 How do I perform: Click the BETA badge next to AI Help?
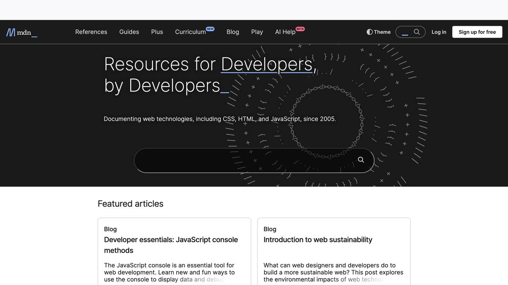tap(300, 29)
